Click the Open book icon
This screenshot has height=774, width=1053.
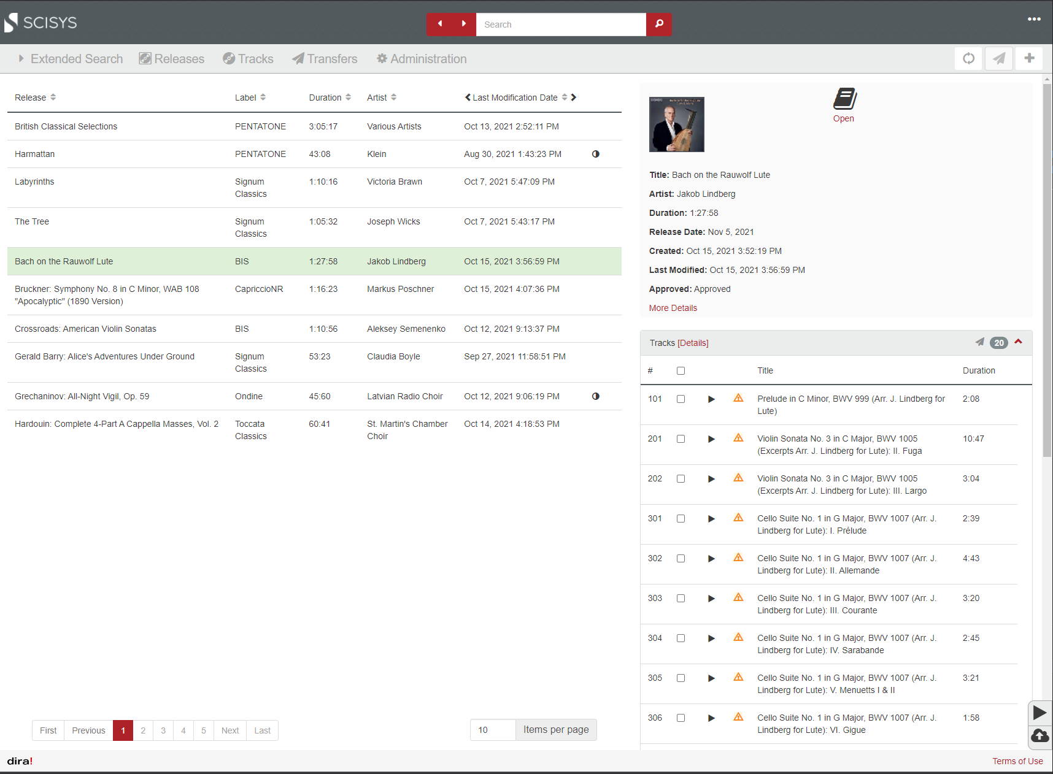[844, 99]
